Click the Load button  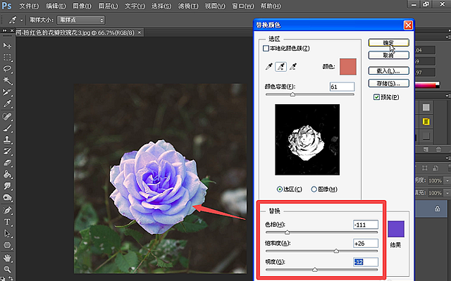point(388,70)
